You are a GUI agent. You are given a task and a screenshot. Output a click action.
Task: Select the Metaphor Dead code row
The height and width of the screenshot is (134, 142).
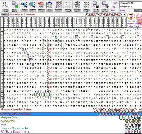click(x=71, y=118)
